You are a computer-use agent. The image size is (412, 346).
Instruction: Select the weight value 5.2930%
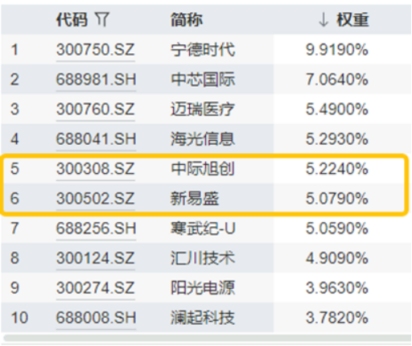pos(337,139)
